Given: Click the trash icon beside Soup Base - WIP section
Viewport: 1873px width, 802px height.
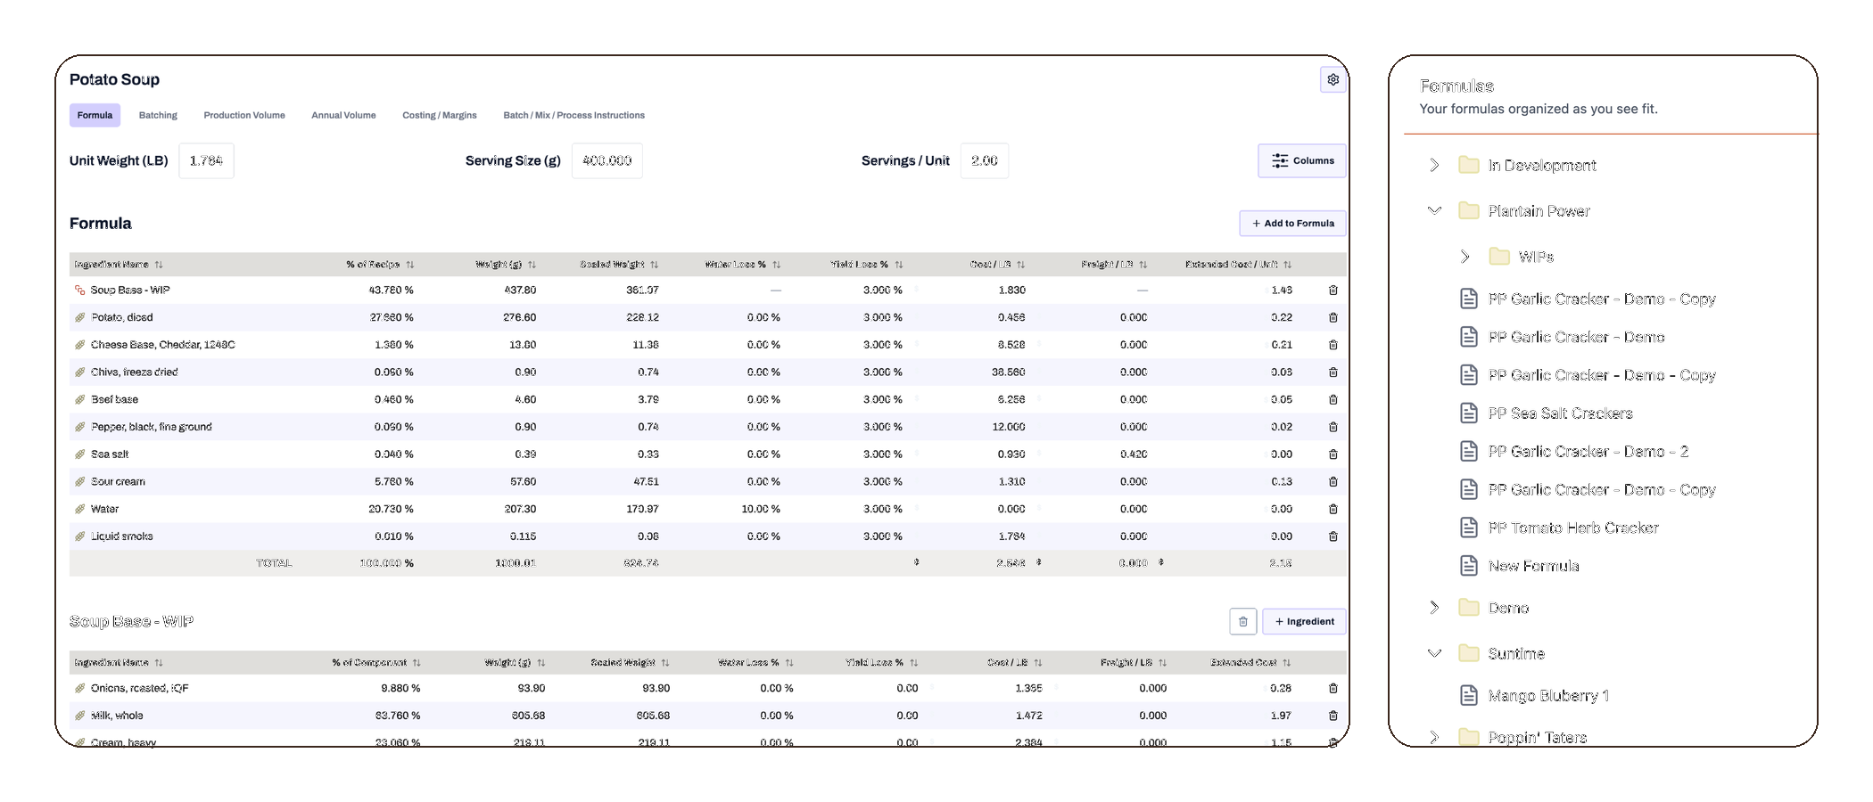Looking at the screenshot, I should point(1242,621).
